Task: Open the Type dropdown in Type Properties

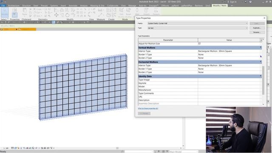Action: point(198,28)
